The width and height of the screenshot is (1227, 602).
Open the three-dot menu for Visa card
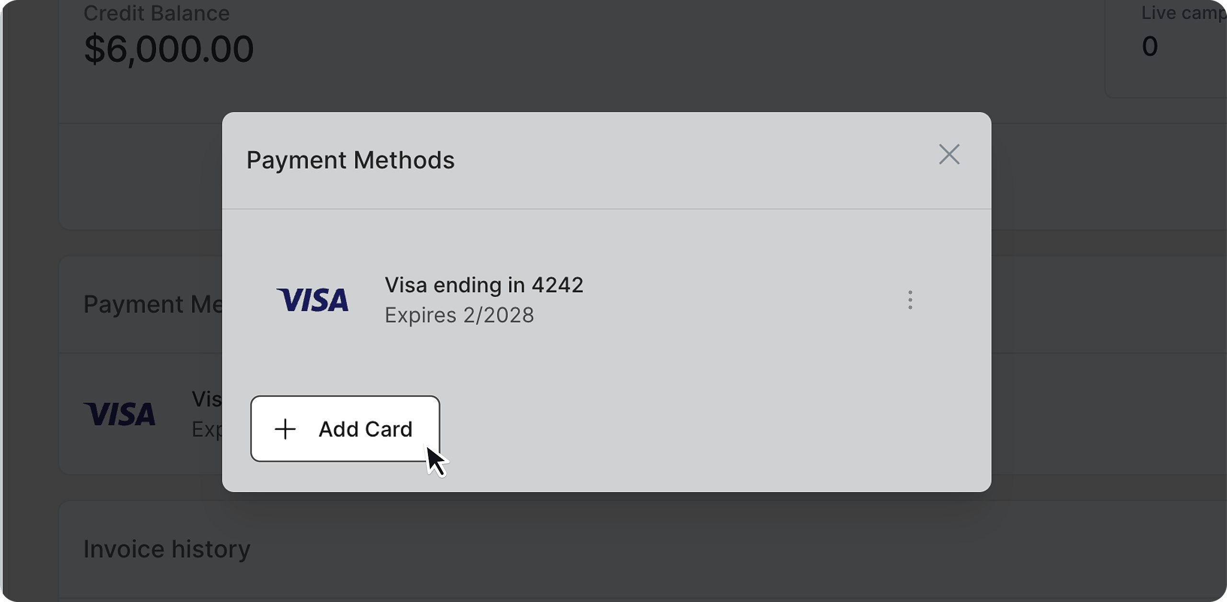(910, 300)
